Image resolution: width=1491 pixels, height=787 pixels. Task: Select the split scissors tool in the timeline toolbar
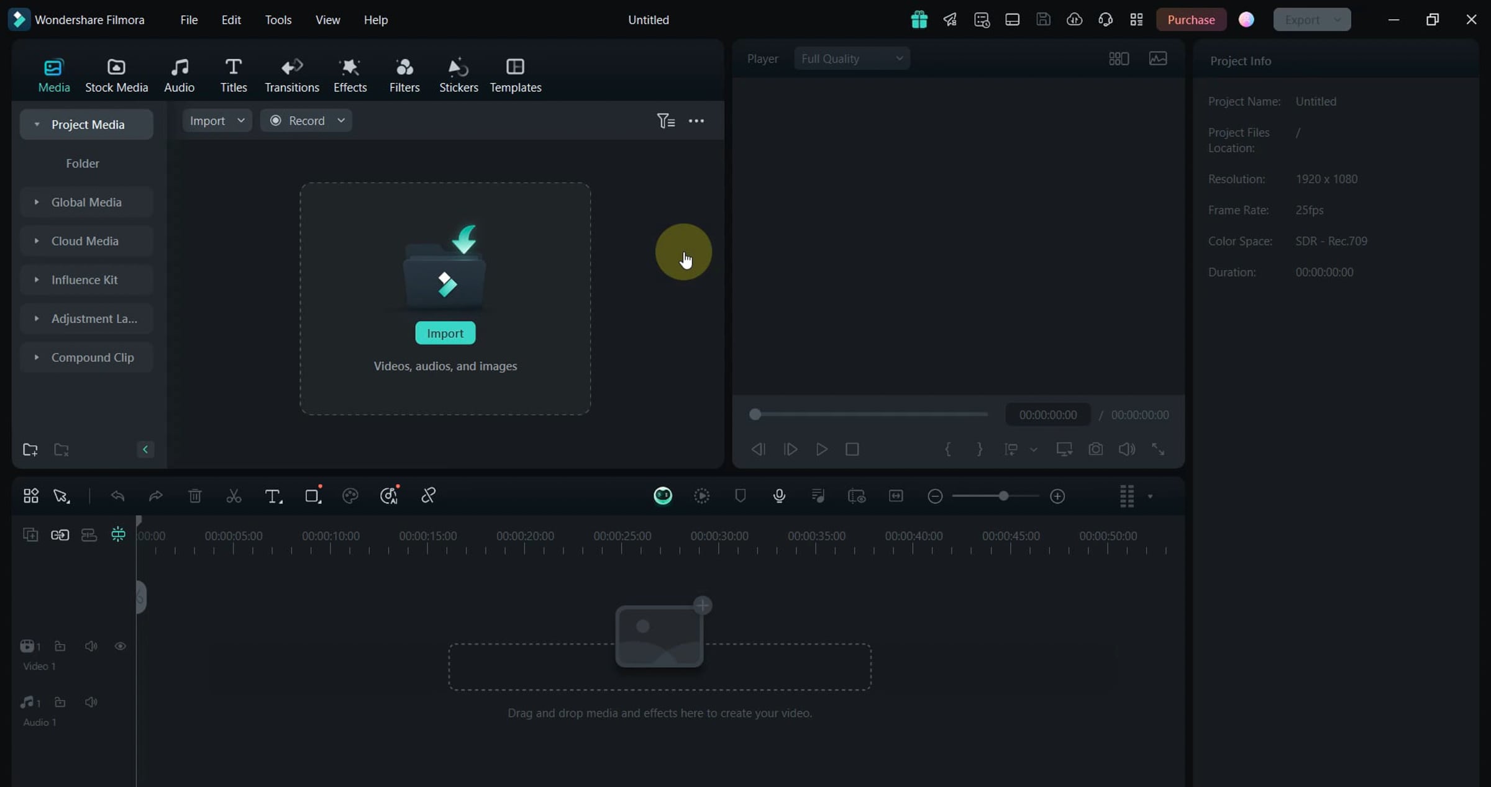(x=233, y=496)
